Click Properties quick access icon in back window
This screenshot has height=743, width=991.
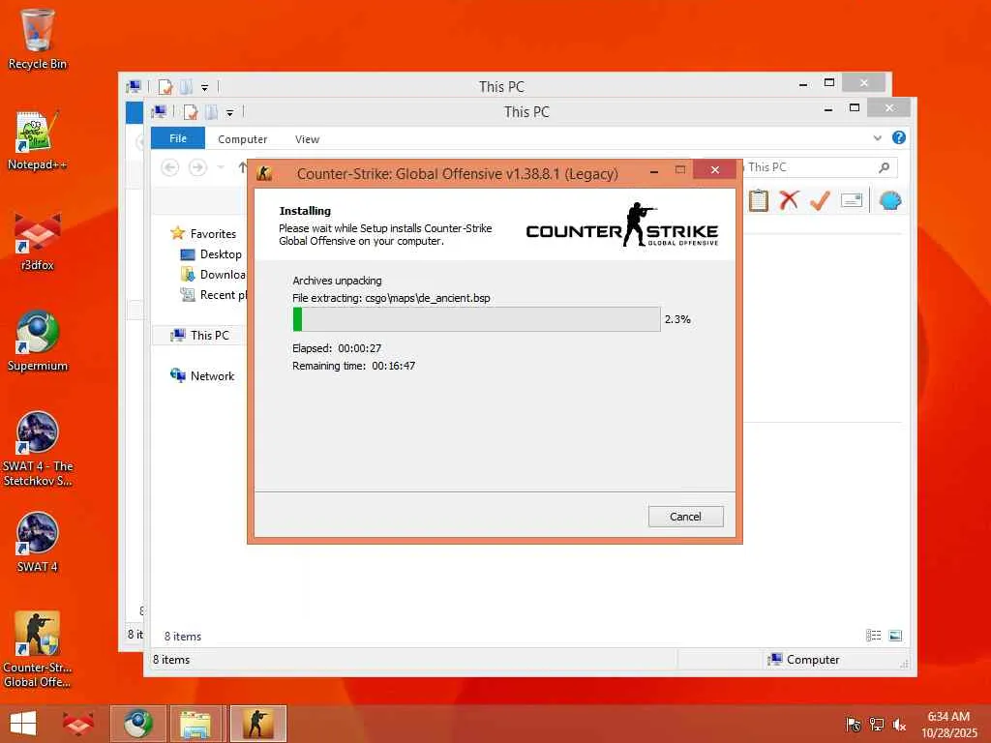coord(165,87)
